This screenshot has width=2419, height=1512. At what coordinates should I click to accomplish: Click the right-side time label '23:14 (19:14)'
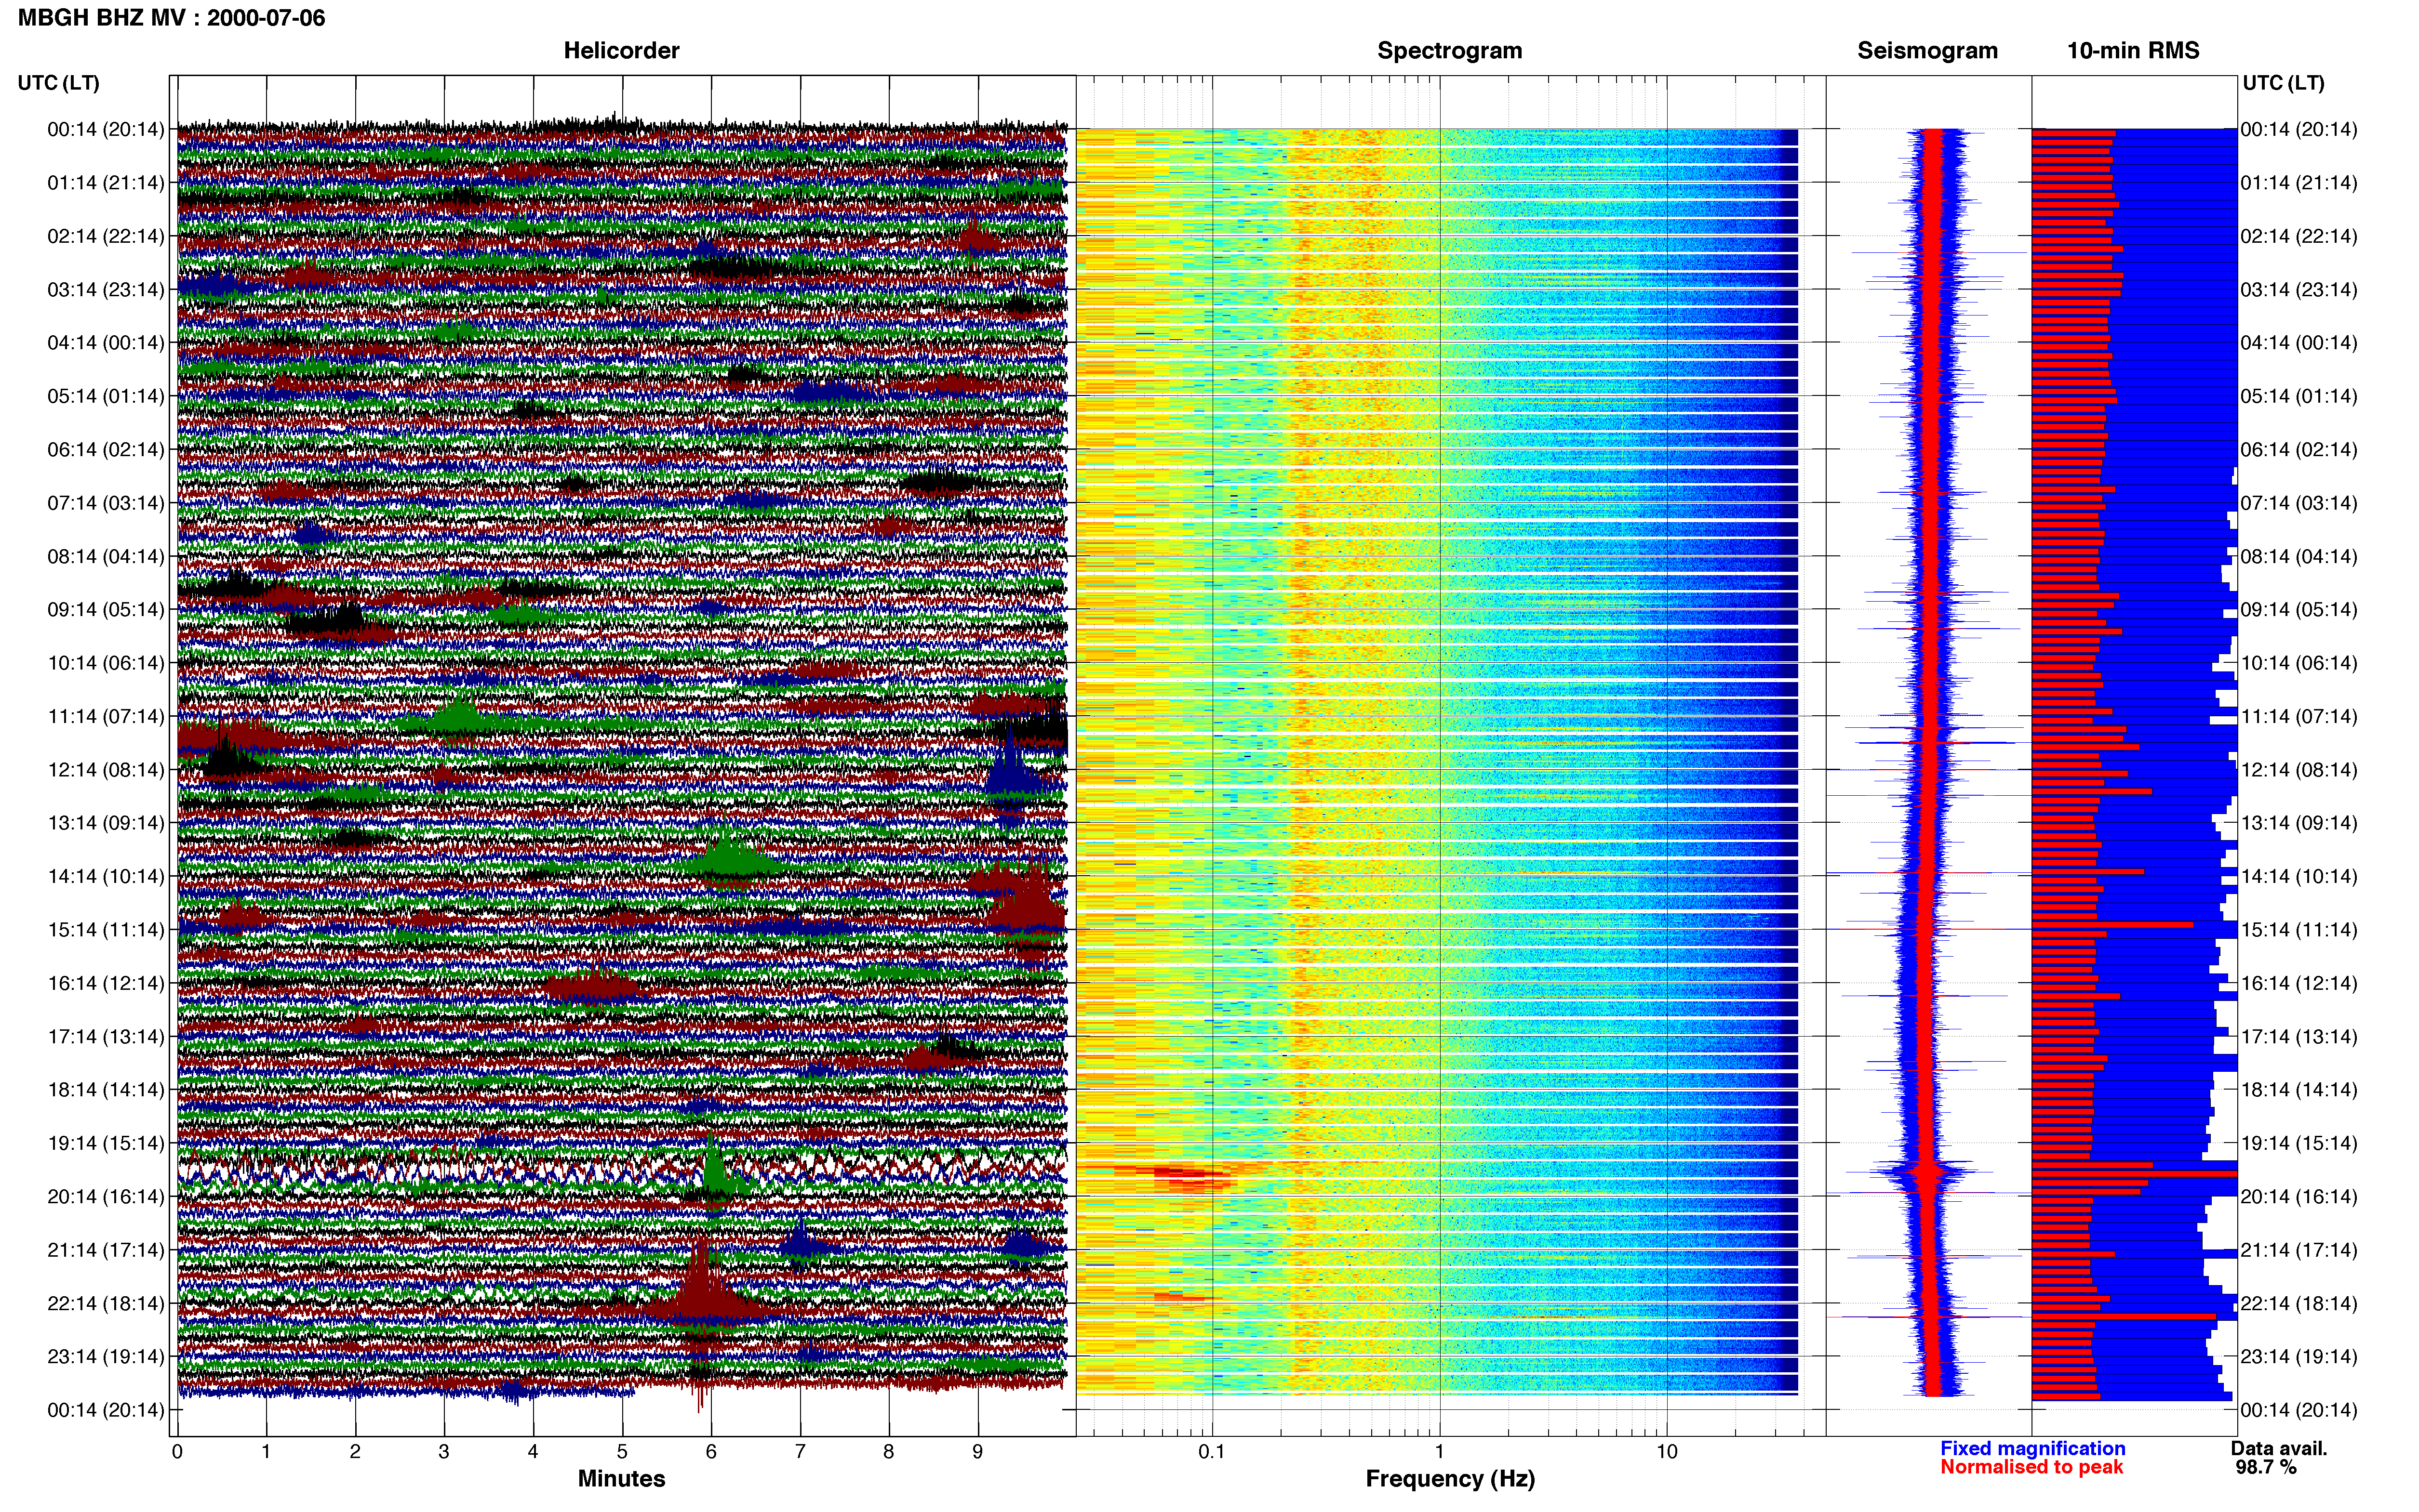2299,1356
